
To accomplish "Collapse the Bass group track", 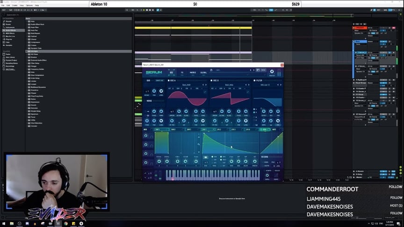I will [x=354, y=42].
